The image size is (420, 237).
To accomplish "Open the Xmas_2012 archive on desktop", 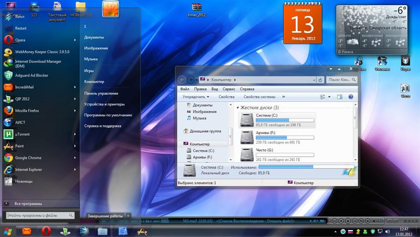I will [x=196, y=8].
